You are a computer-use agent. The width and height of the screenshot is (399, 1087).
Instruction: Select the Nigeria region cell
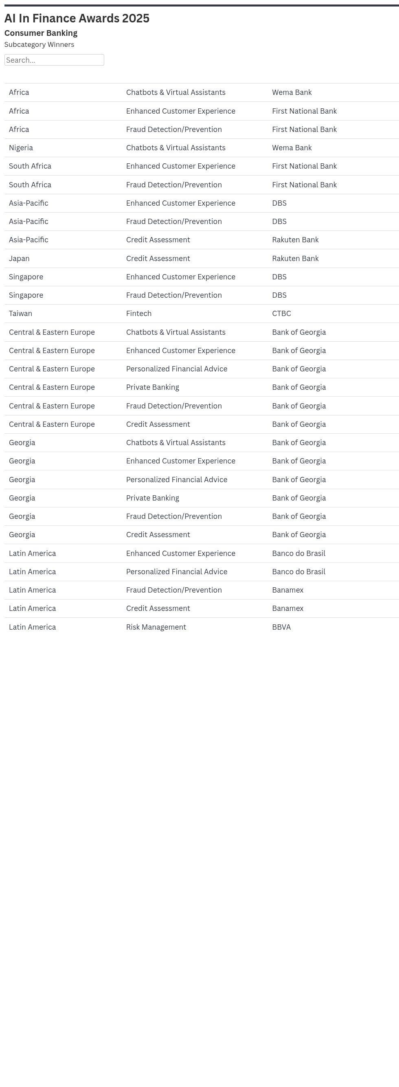pos(21,148)
